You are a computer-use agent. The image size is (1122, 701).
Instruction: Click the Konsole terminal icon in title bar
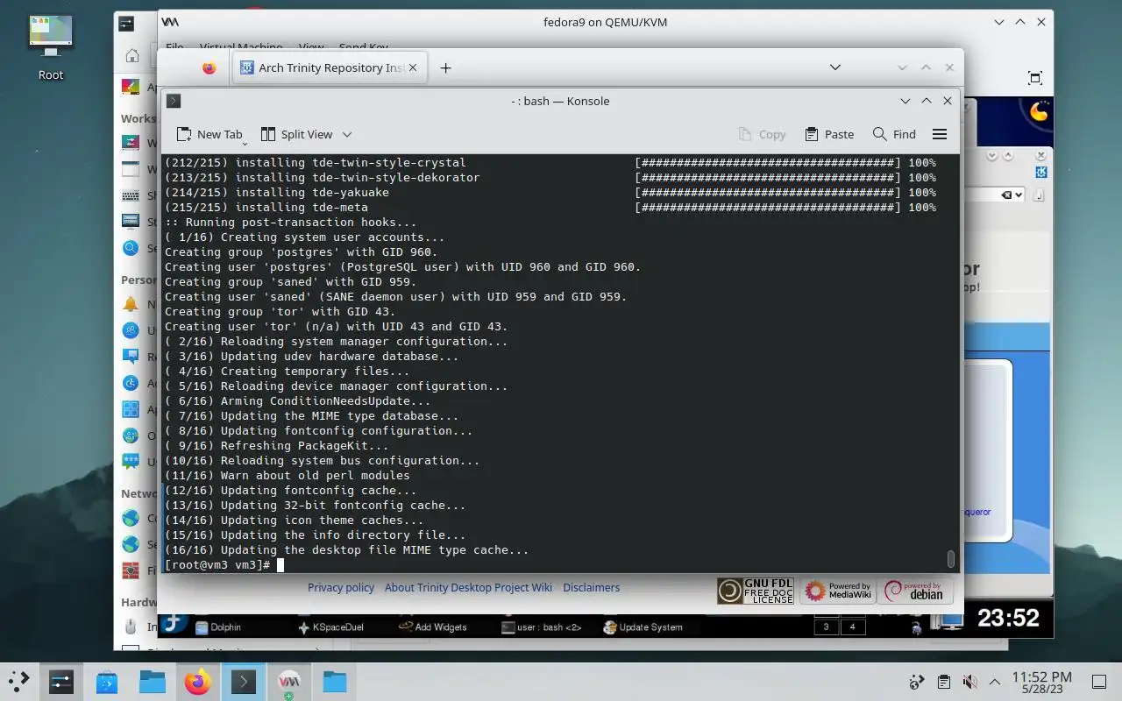tap(174, 101)
